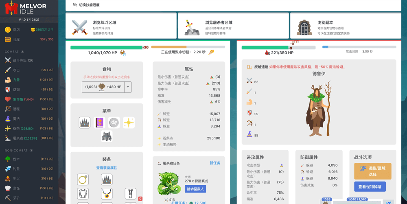
Task: Click the 祝祭点 295,180 prayer points row
Action: (x=189, y=138)
